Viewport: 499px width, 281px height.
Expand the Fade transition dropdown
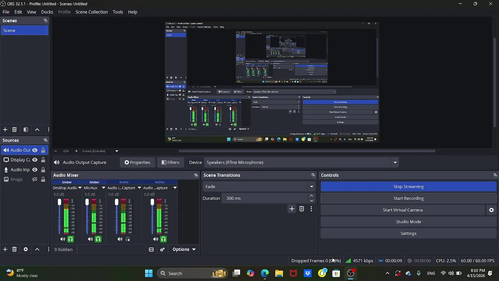click(311, 187)
